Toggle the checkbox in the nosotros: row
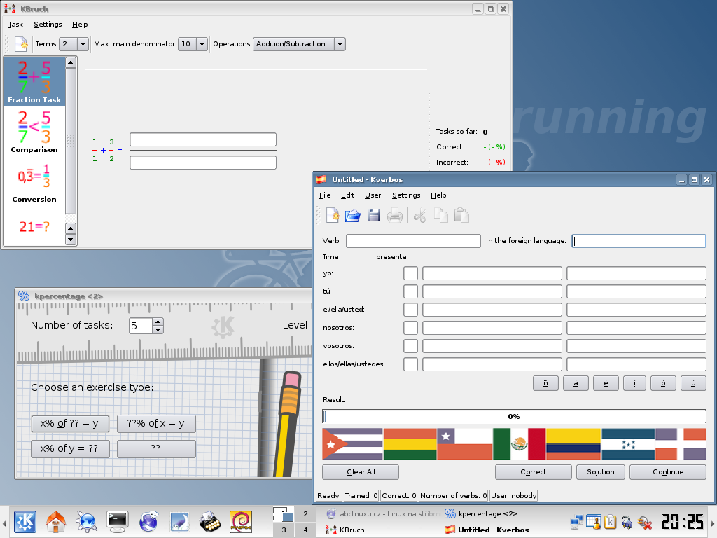This screenshot has height=538, width=717. [x=410, y=328]
